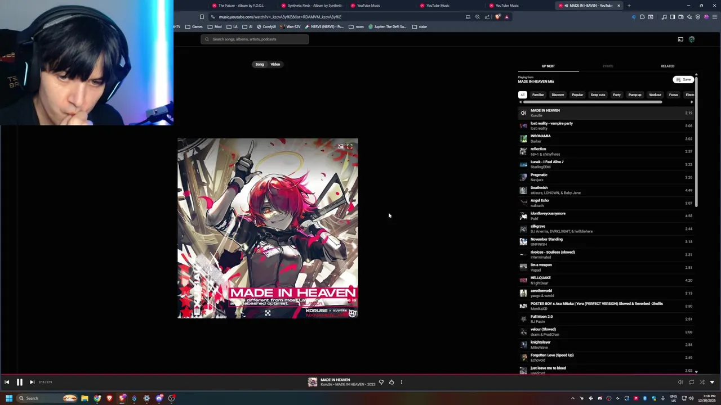Click the browser address bar URL
The width and height of the screenshot is (721, 405).
pyautogui.click(x=280, y=17)
